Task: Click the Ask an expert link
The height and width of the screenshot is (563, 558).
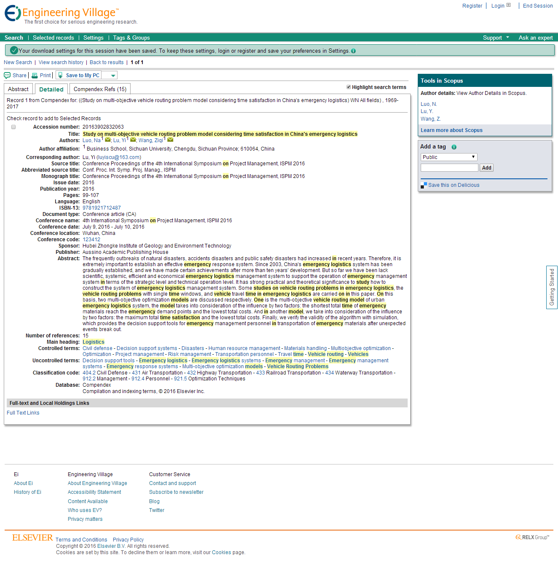Action: [536, 38]
